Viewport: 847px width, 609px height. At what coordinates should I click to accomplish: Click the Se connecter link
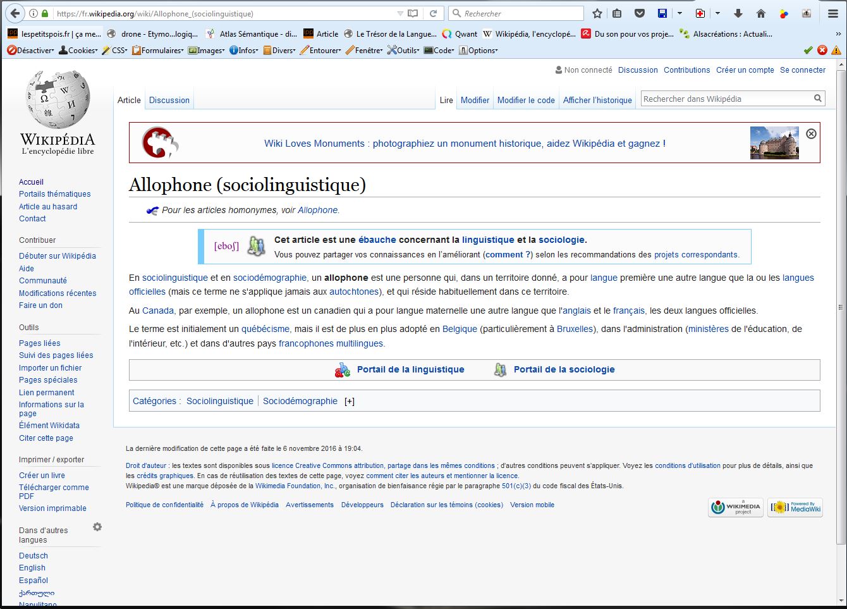[x=802, y=70]
